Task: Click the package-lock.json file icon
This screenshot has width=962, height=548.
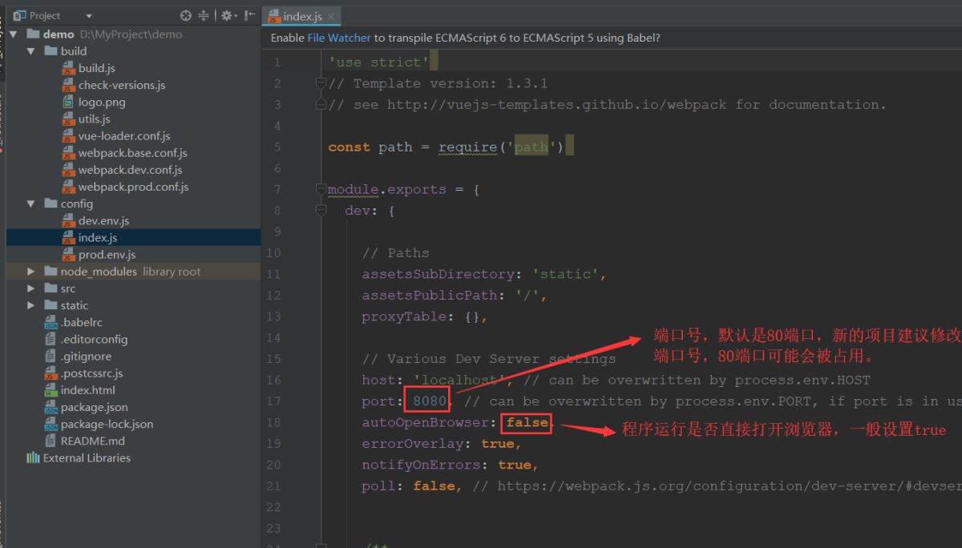Action: point(51,424)
